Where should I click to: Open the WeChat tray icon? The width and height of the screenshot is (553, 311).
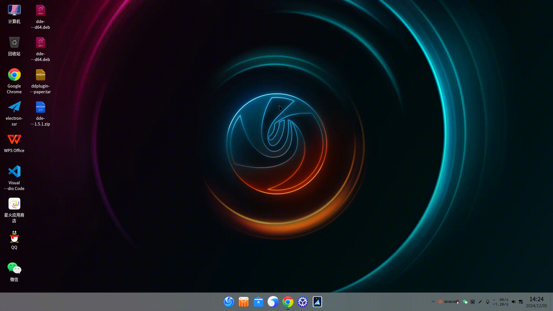[x=465, y=302]
